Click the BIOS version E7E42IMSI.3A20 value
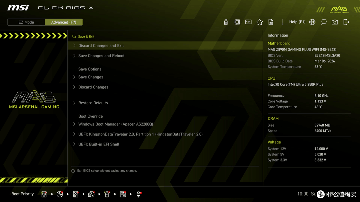 click(x=327, y=55)
